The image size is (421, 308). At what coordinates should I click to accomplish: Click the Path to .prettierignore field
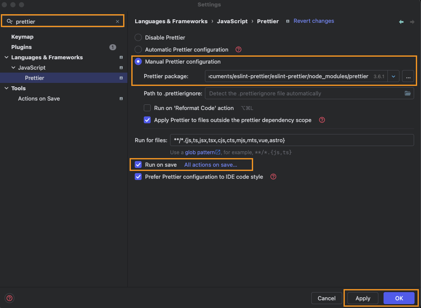[x=310, y=93]
